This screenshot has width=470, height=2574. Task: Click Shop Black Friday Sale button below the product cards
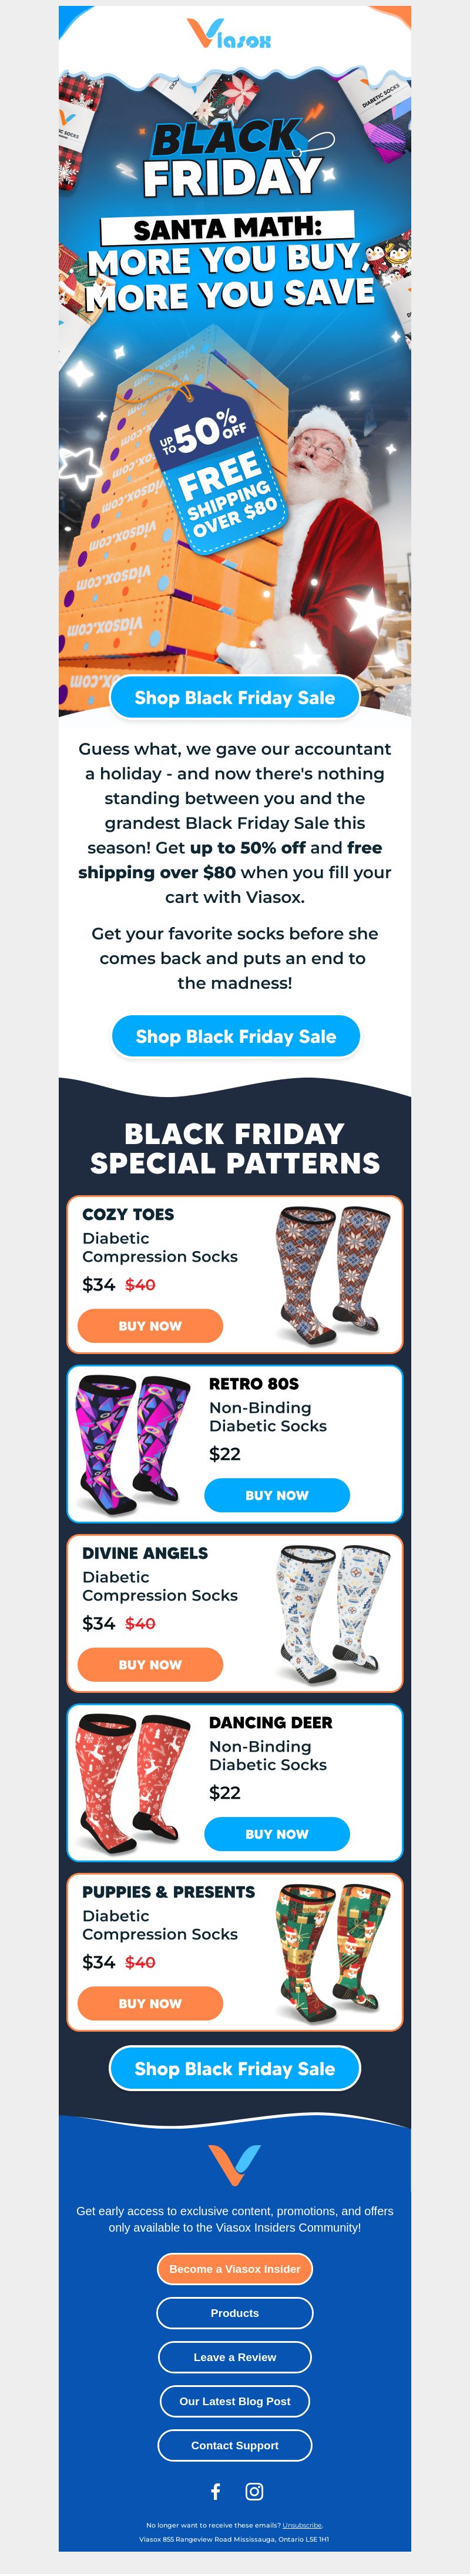tap(234, 2068)
